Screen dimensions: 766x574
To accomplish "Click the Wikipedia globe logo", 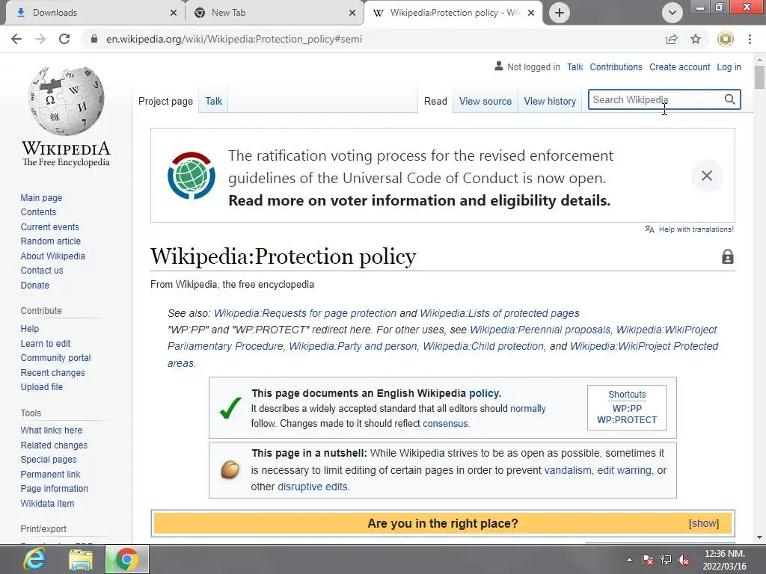I will point(66,101).
